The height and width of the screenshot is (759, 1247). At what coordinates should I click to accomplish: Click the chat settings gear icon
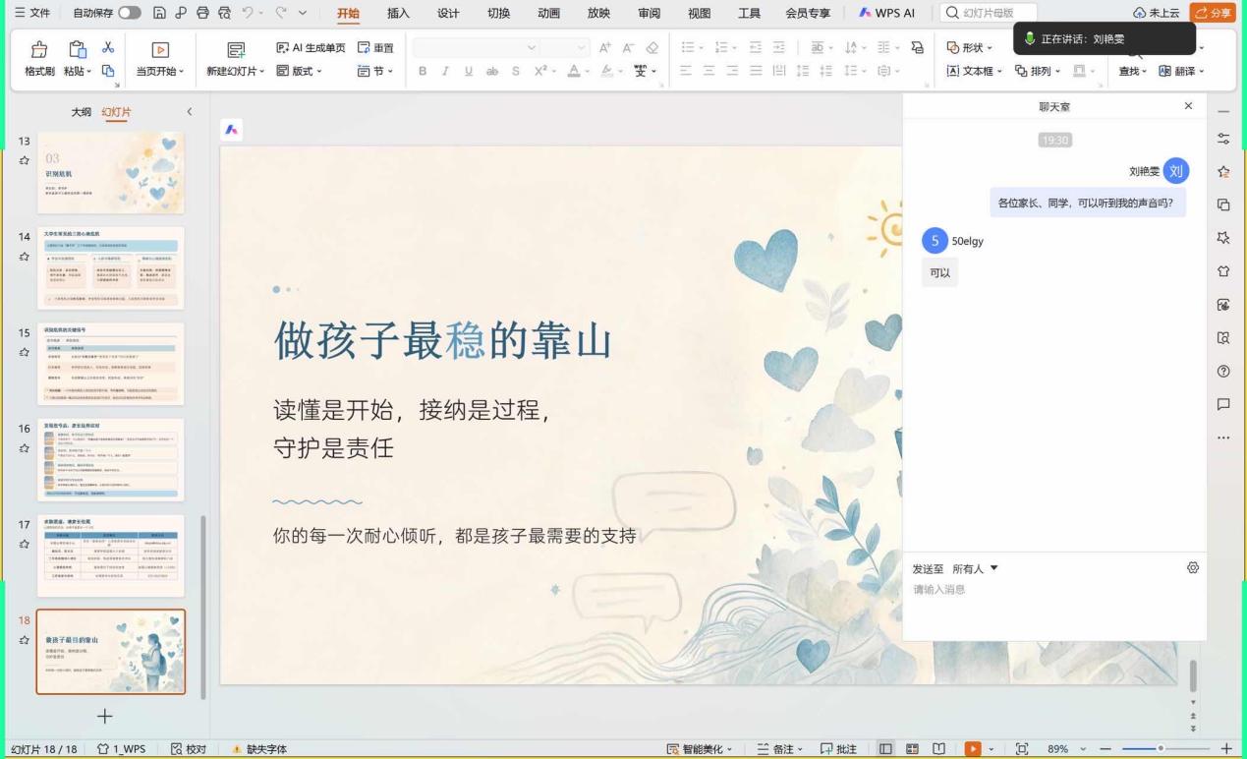click(x=1193, y=567)
